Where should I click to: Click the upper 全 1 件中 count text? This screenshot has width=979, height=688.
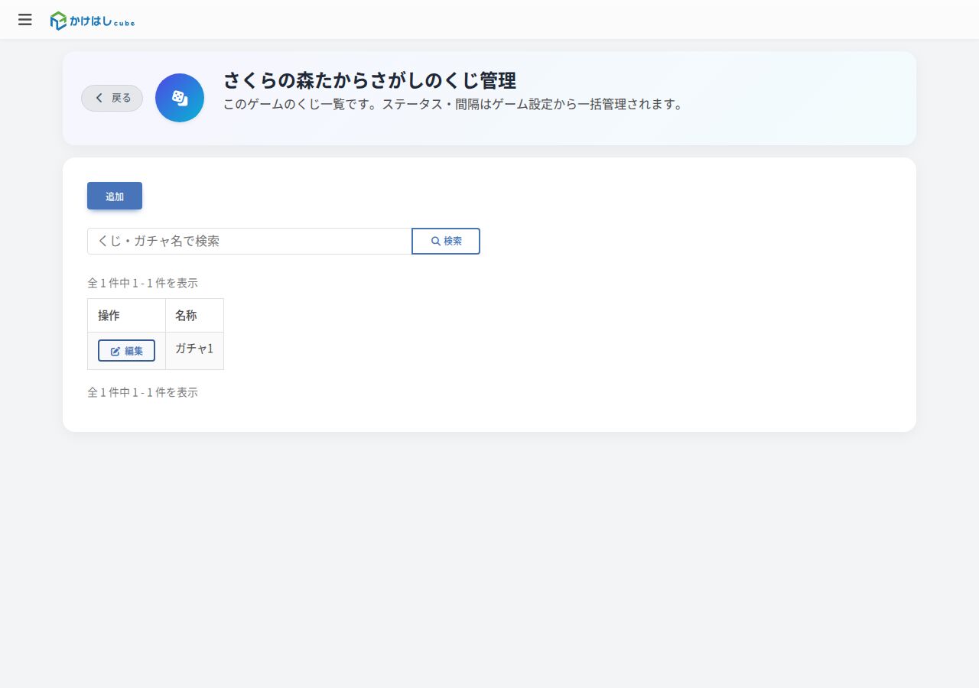(x=143, y=282)
